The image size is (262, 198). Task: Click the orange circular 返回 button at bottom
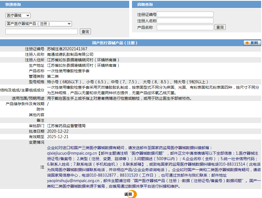pos(130,194)
